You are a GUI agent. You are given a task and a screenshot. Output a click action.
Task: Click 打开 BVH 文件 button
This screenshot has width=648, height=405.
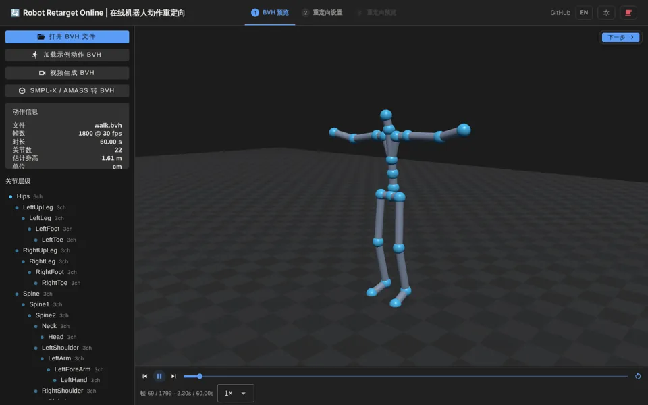(x=67, y=36)
